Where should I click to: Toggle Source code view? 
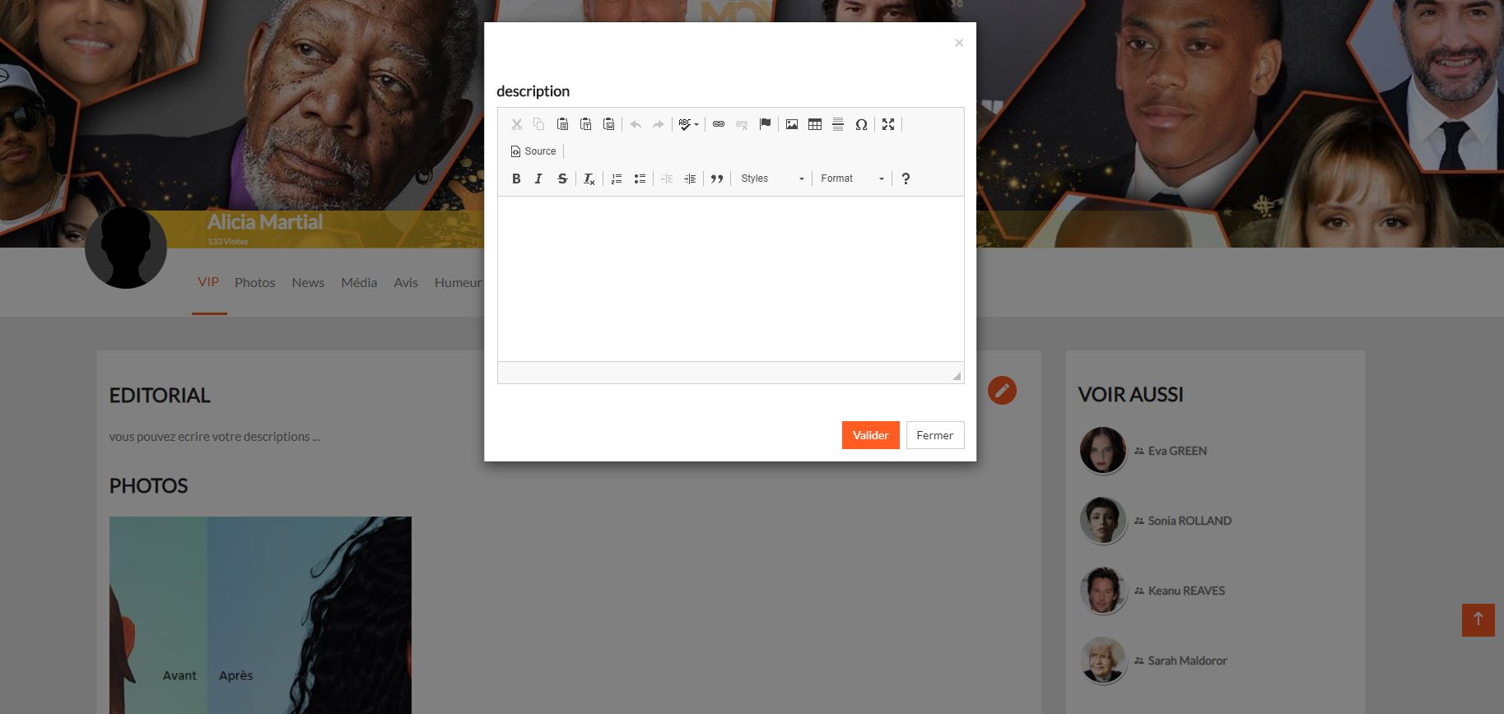[x=533, y=151]
